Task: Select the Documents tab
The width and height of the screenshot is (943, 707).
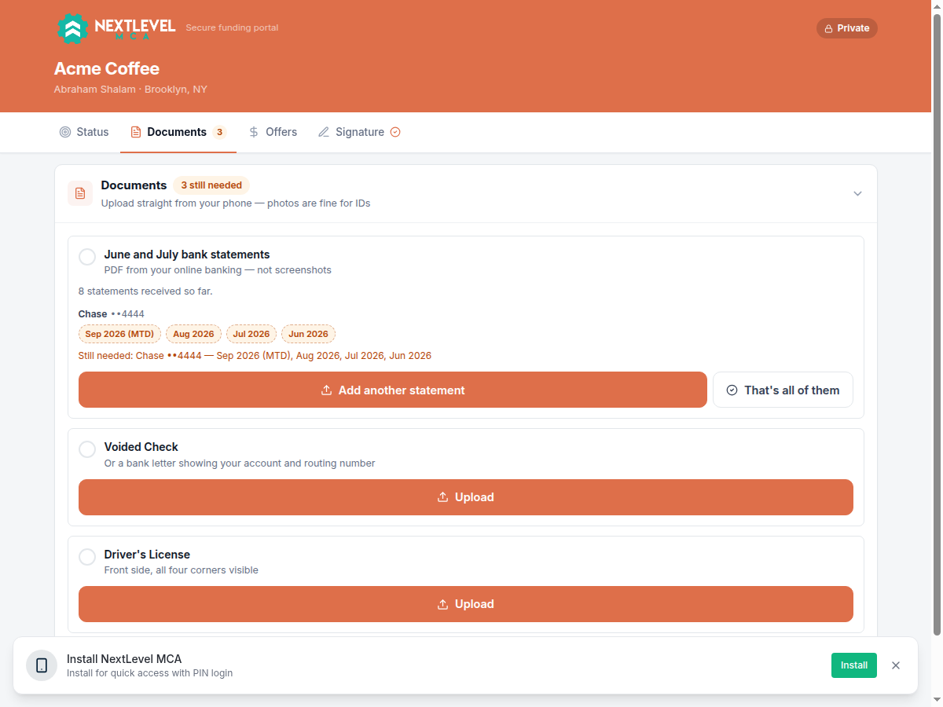Action: (x=178, y=132)
